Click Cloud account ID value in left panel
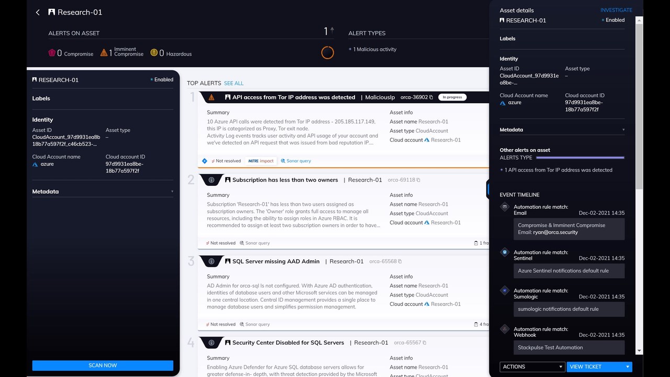 [125, 168]
